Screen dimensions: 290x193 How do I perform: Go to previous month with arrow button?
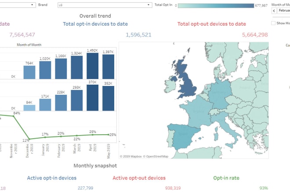pyautogui.click(x=274, y=11)
